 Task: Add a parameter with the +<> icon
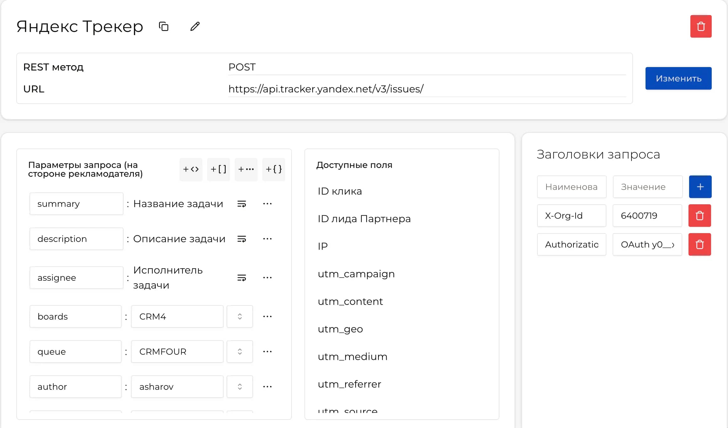tap(191, 169)
